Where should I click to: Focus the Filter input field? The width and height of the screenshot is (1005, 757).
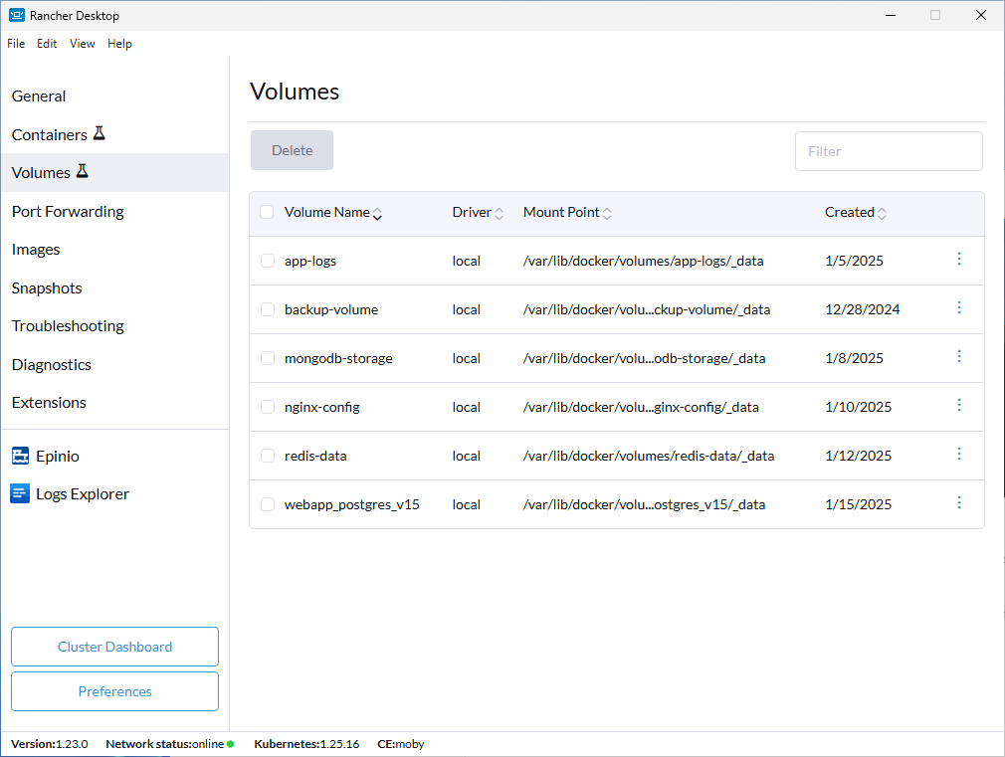click(889, 151)
